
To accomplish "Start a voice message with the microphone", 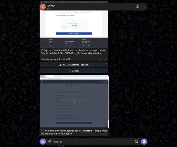I will 144,142.
